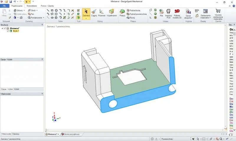Select Bryła 1 in structure tree
The height and width of the screenshot is (141, 236).
coord(16,31)
